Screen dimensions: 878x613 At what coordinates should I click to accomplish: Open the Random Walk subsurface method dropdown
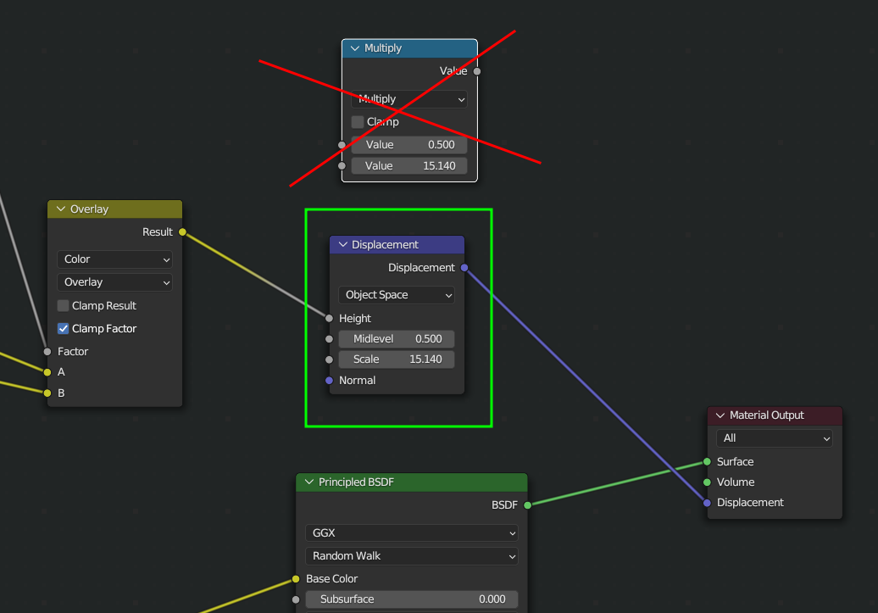[x=411, y=556]
